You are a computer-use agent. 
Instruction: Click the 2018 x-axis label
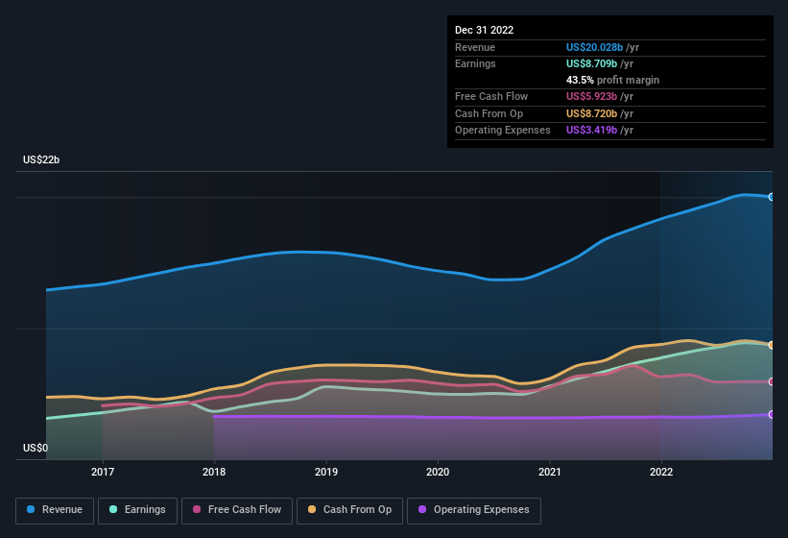click(214, 472)
